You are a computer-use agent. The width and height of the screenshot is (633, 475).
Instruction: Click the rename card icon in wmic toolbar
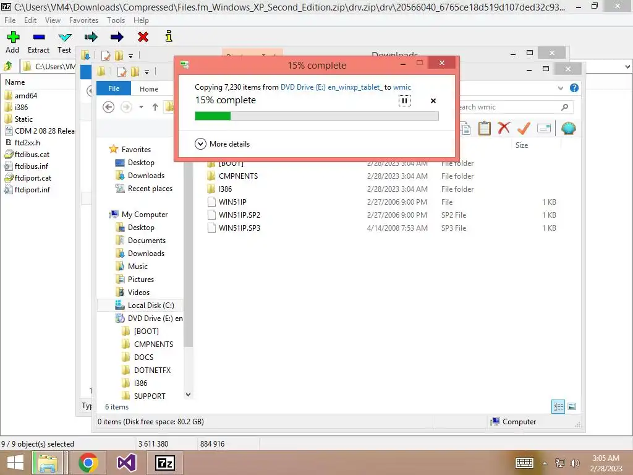[544, 129]
